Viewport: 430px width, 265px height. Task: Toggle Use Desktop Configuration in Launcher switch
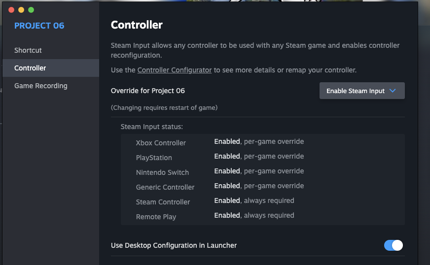coord(394,245)
